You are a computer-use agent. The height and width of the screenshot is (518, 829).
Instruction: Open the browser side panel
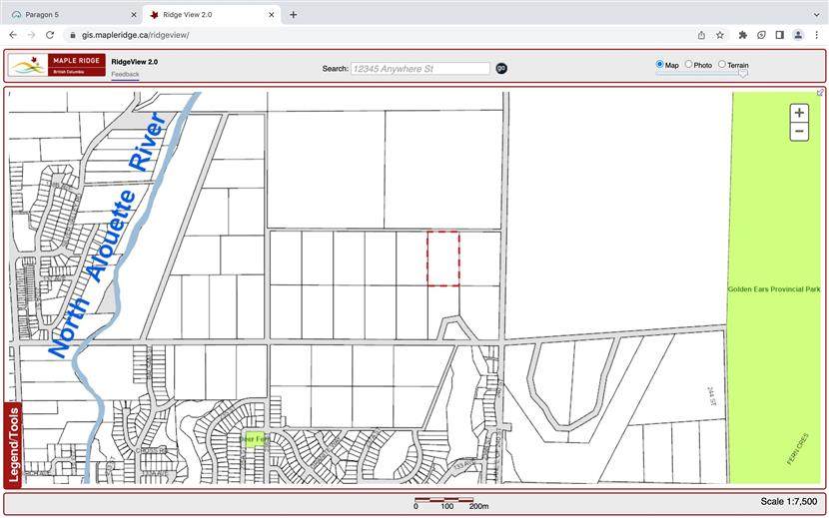(779, 34)
